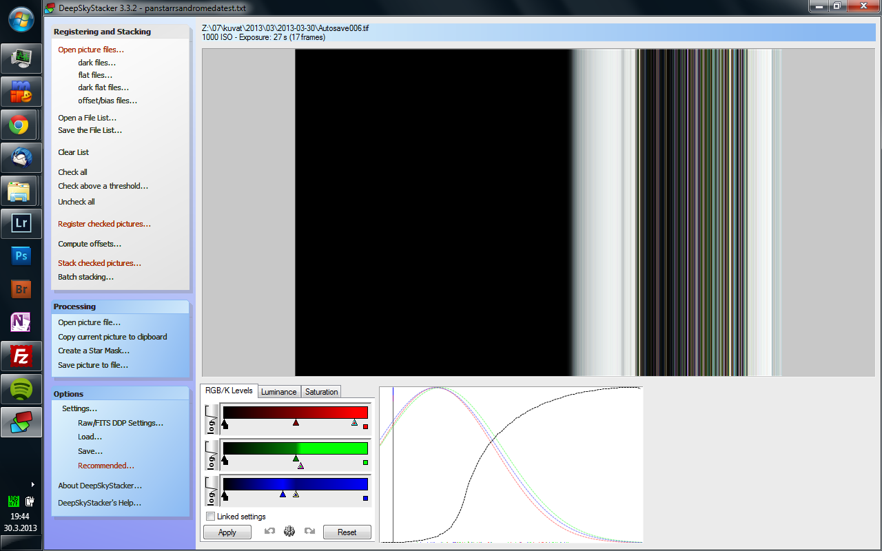882x551 pixels.
Task: Select green channel midtone triangle handle
Action: coord(296,458)
